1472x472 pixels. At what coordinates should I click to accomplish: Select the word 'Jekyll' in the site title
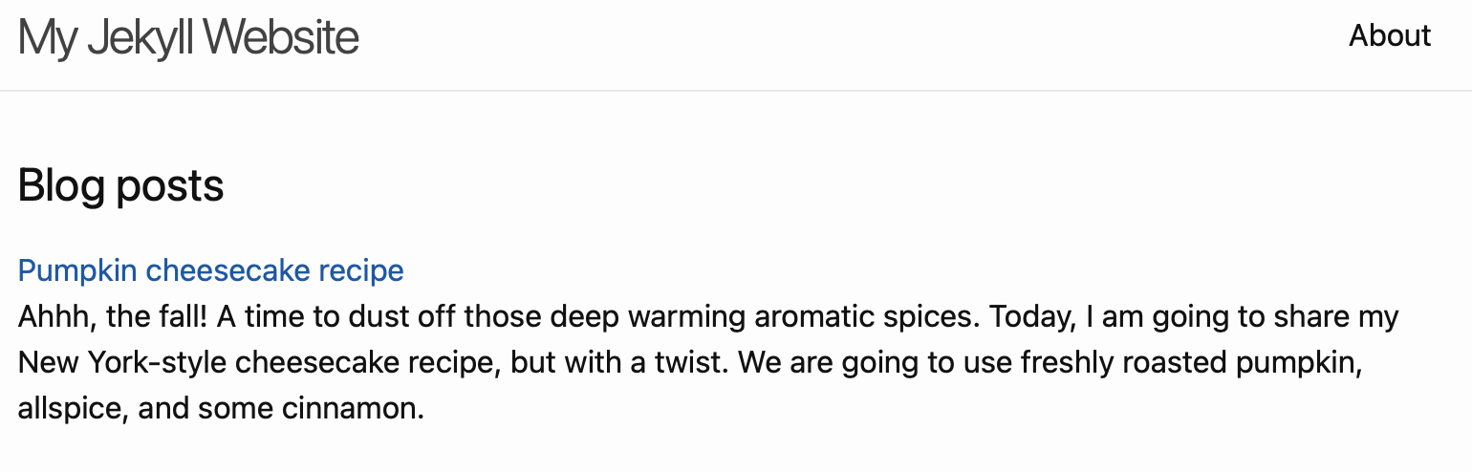[x=141, y=37]
